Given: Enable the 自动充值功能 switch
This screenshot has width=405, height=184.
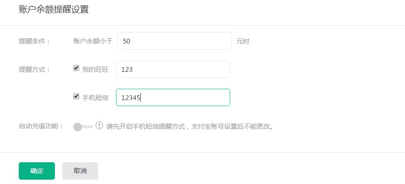Looking at the screenshot, I should coord(83,127).
